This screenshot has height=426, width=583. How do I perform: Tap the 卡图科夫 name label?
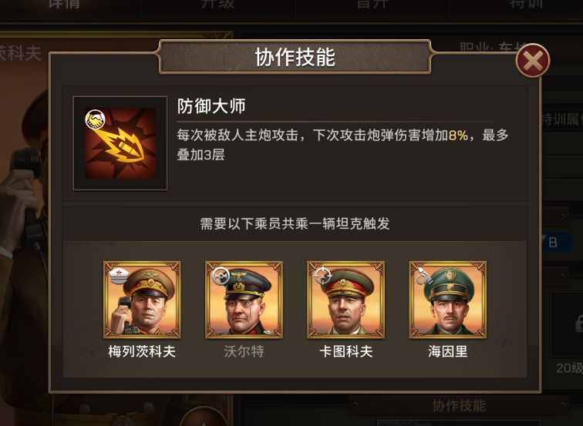[345, 351]
